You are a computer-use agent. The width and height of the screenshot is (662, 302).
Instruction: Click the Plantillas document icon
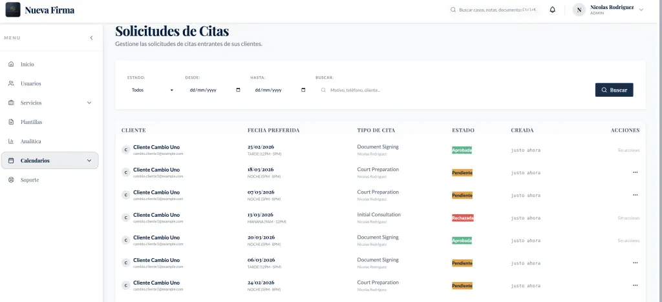click(12, 122)
